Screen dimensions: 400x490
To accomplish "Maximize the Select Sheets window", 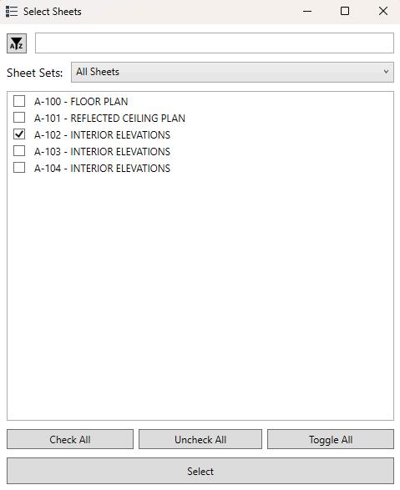I will pyautogui.click(x=345, y=12).
